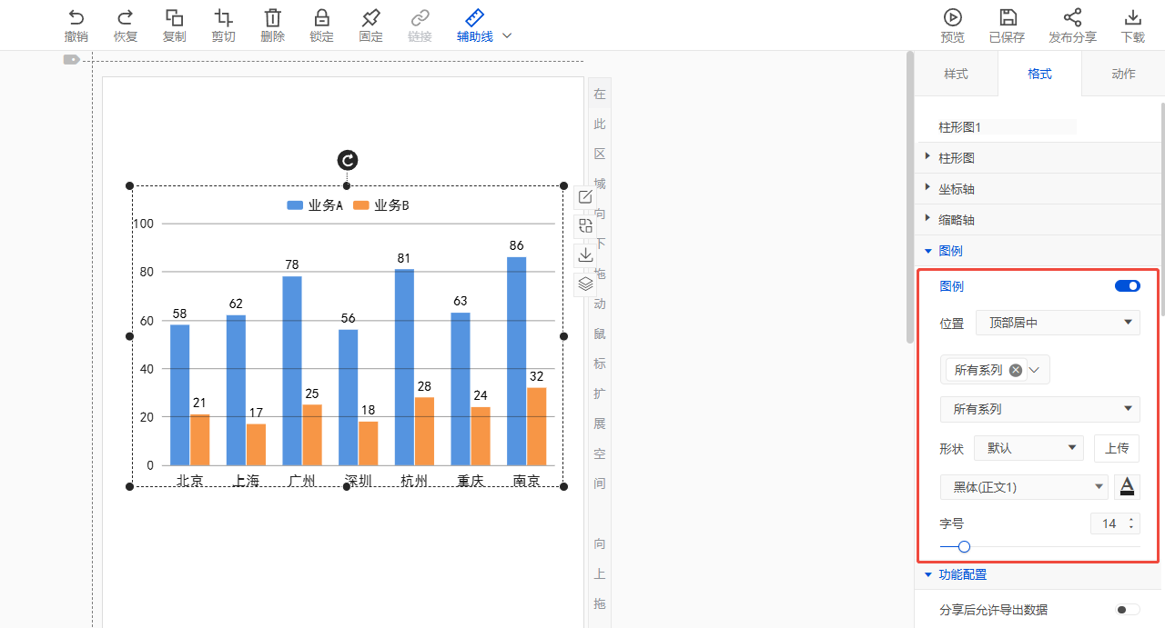
Task: Click the 字号 value field showing 14
Action: [x=1108, y=523]
